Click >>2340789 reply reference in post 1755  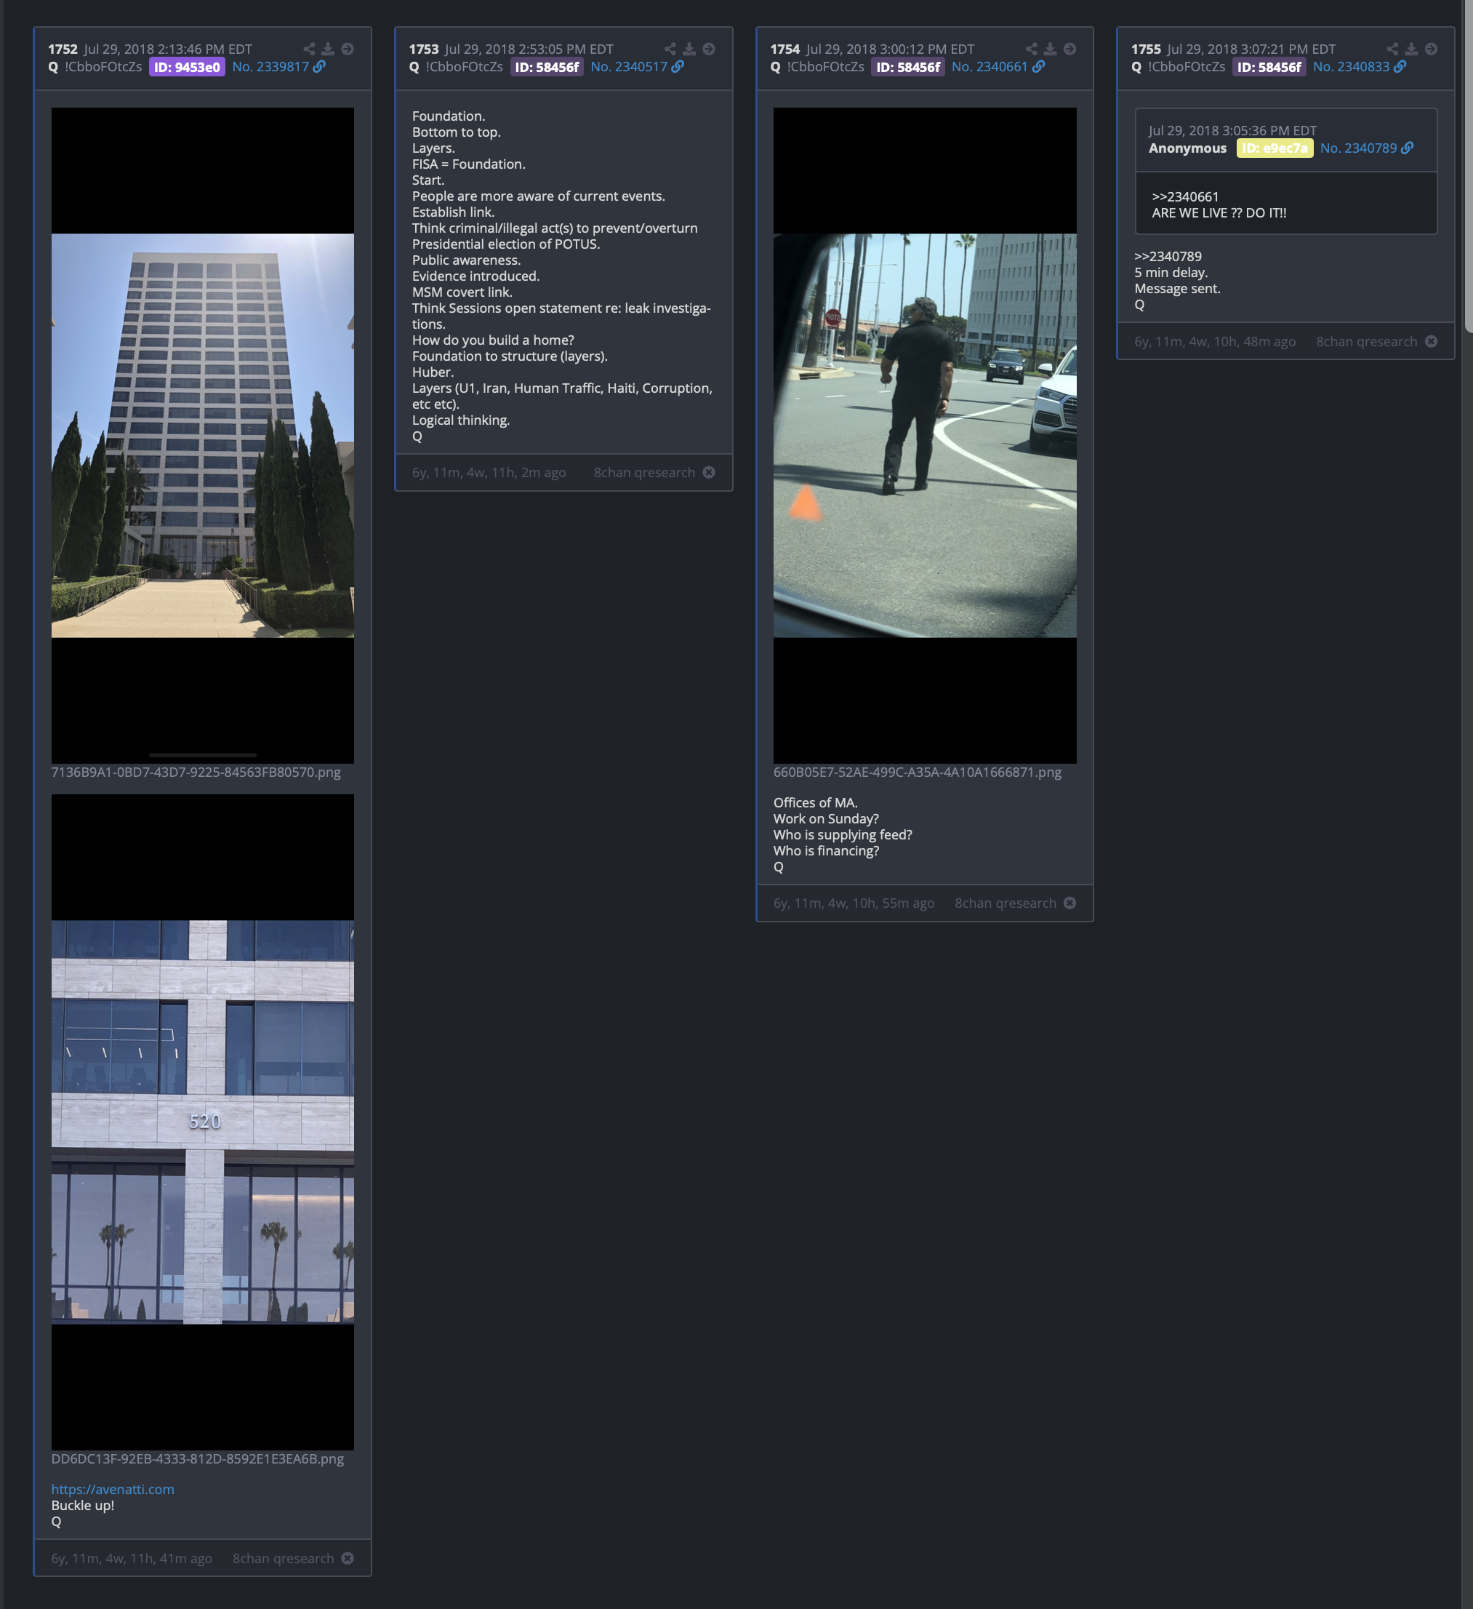1168,257
